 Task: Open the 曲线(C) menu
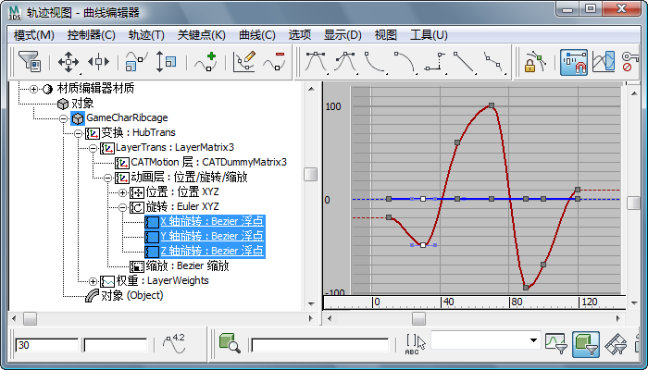tap(257, 35)
